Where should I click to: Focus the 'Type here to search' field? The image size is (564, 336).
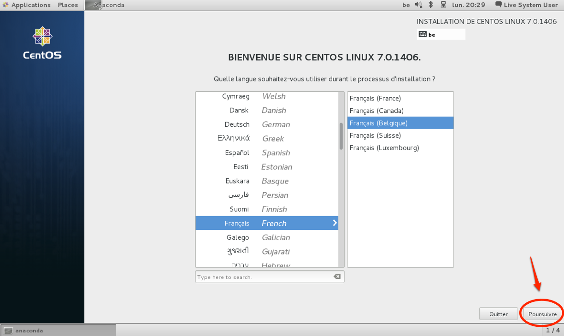pyautogui.click(x=270, y=277)
